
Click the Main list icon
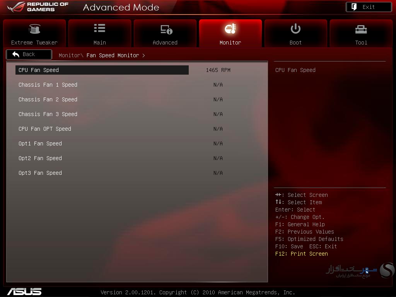99,28
